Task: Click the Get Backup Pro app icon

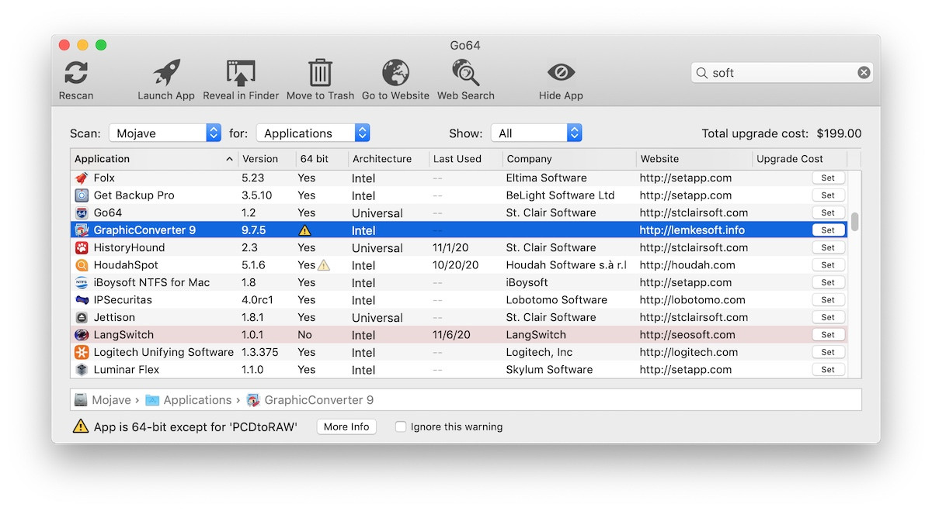Action: 82,195
